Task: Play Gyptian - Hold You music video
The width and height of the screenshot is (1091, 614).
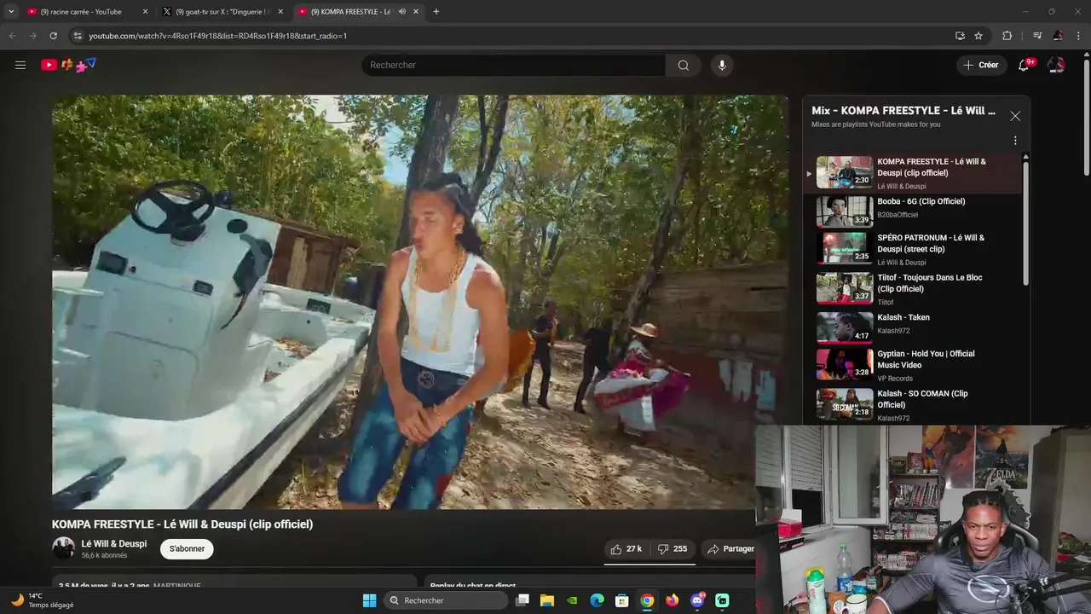Action: click(915, 365)
